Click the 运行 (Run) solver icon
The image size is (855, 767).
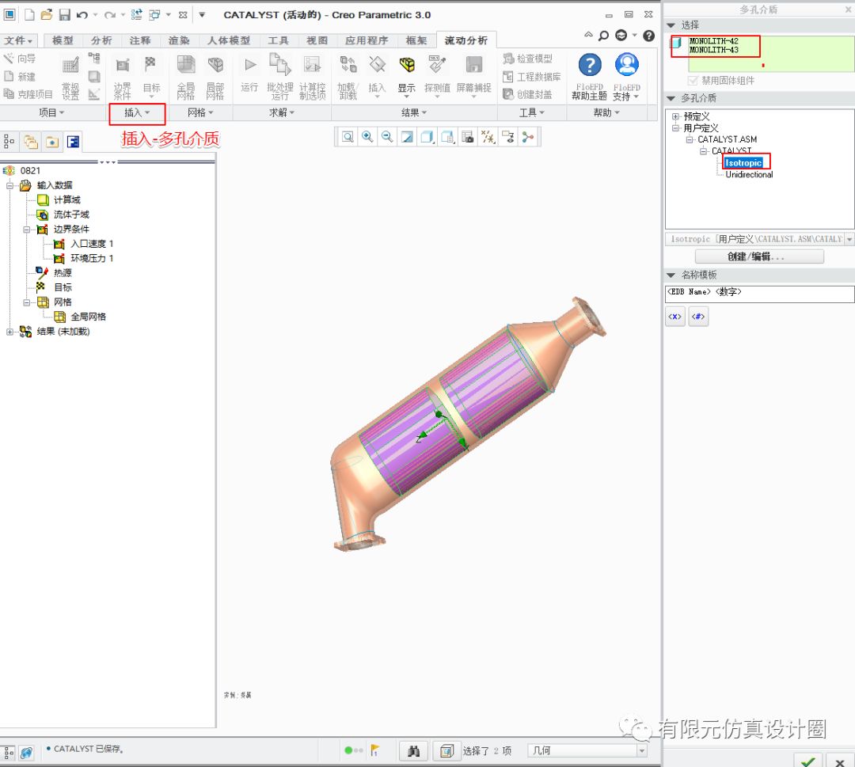tap(249, 74)
